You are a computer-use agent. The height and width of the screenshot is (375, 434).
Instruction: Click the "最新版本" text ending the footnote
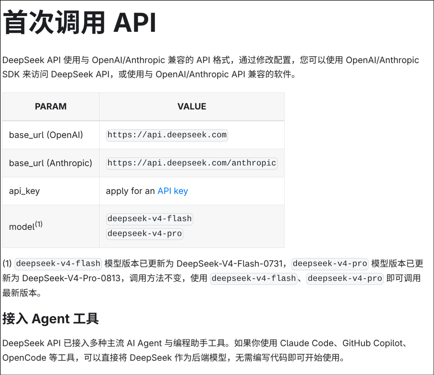20,293
